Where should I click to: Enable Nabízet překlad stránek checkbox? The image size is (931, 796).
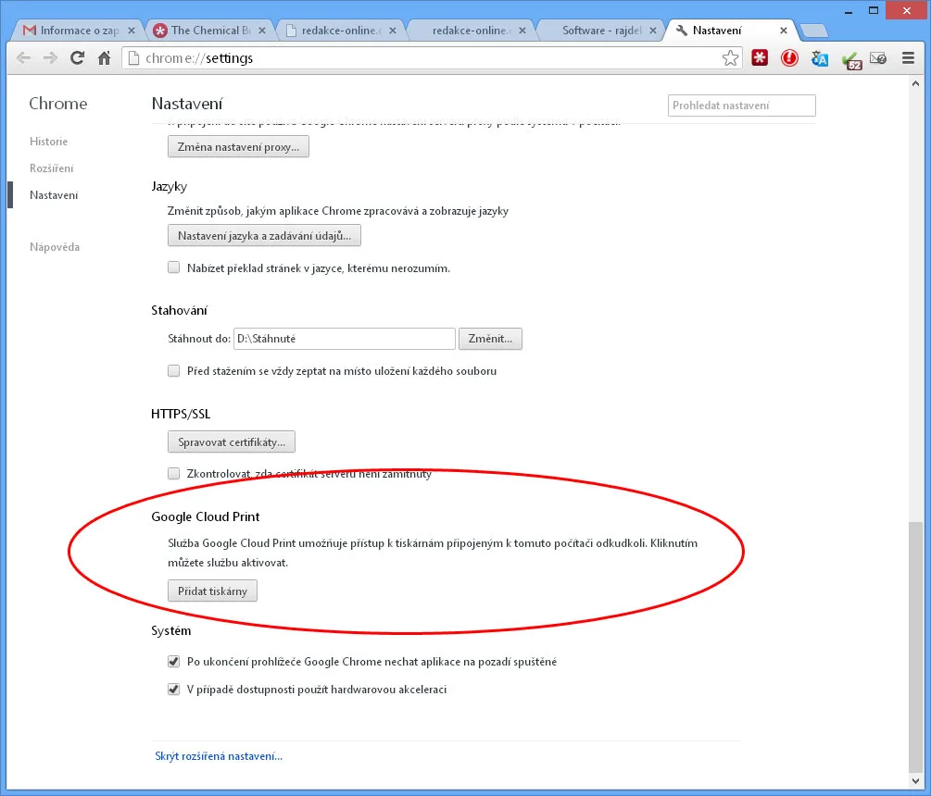pos(173,267)
